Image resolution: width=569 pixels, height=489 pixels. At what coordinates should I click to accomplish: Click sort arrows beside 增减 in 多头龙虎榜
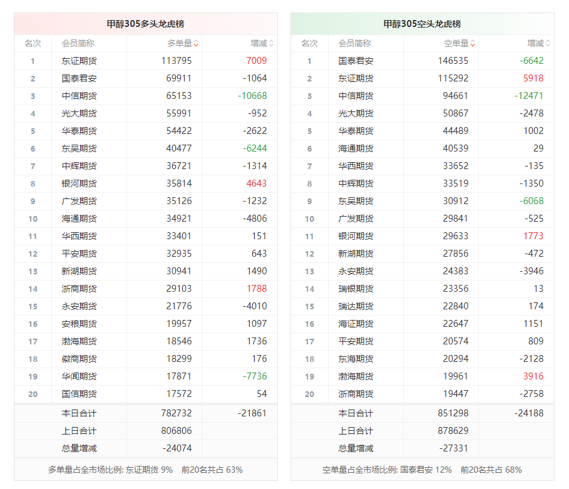(271, 44)
